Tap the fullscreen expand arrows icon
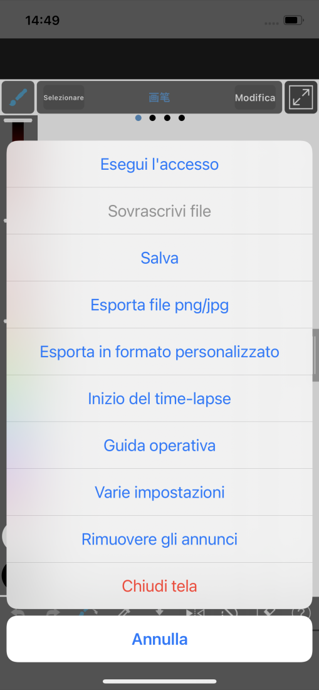 point(301,97)
